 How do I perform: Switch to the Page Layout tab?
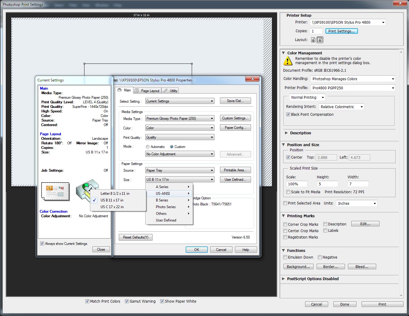pos(147,91)
